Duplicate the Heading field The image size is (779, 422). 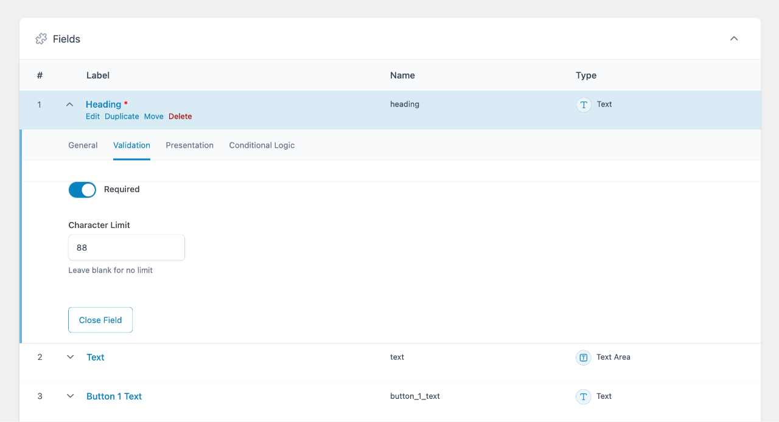[x=122, y=116]
